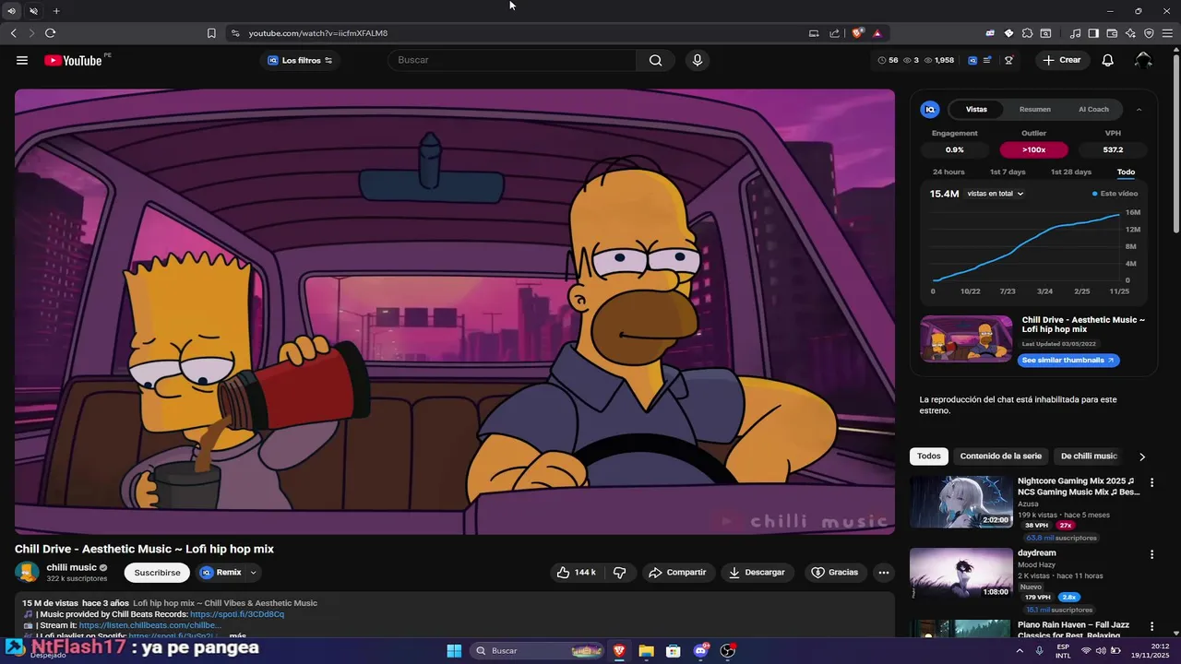Click the search magnifier button
Screen dimensions: 1181x664
[x=655, y=60]
